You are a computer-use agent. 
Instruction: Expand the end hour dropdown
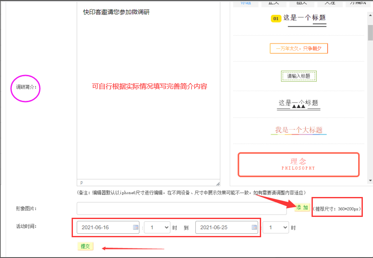click(x=276, y=227)
